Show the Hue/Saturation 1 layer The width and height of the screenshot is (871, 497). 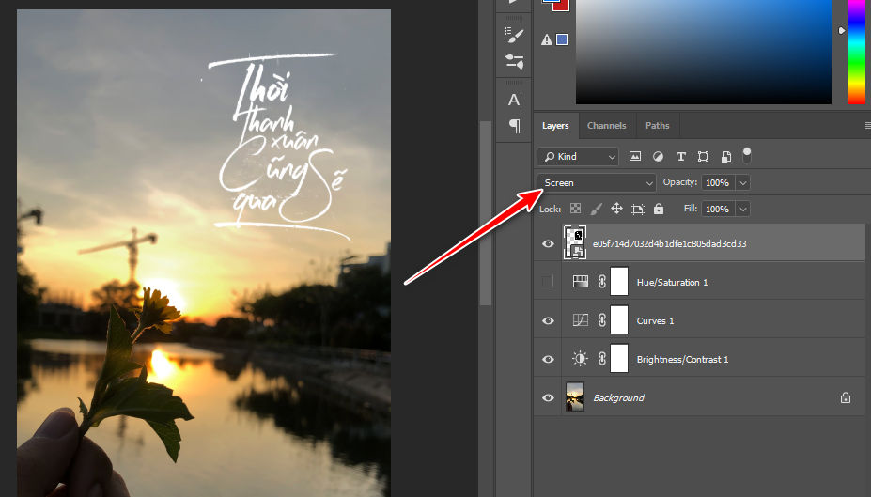click(548, 282)
